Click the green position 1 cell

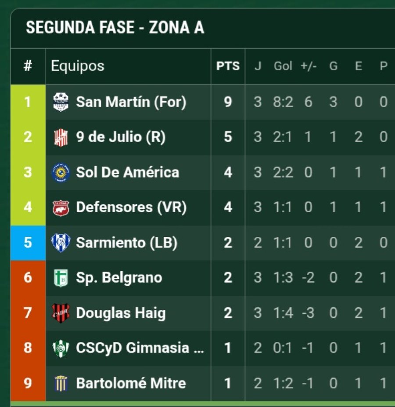click(28, 102)
